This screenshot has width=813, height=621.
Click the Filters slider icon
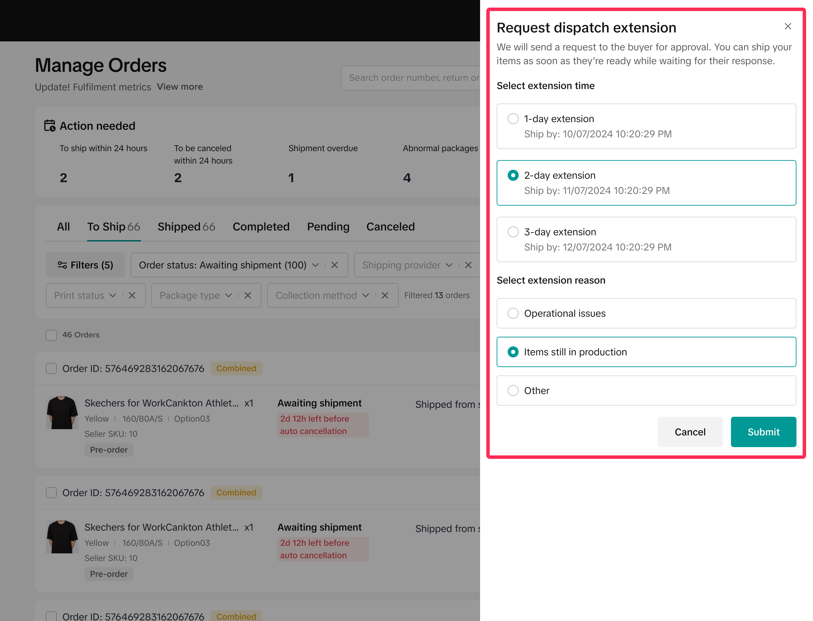coord(62,265)
